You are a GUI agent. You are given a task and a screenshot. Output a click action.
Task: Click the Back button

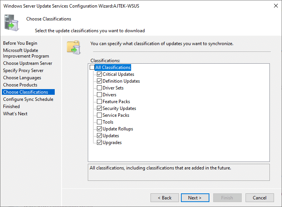pos(165,198)
